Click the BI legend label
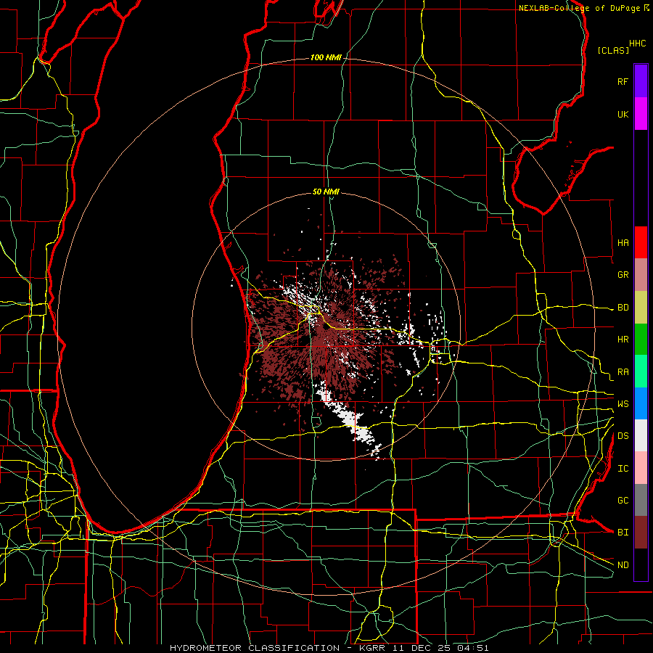This screenshot has width=653, height=653. coord(623,533)
